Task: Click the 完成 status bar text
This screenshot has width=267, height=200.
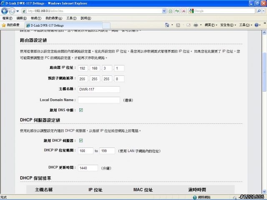Action: 4,197
